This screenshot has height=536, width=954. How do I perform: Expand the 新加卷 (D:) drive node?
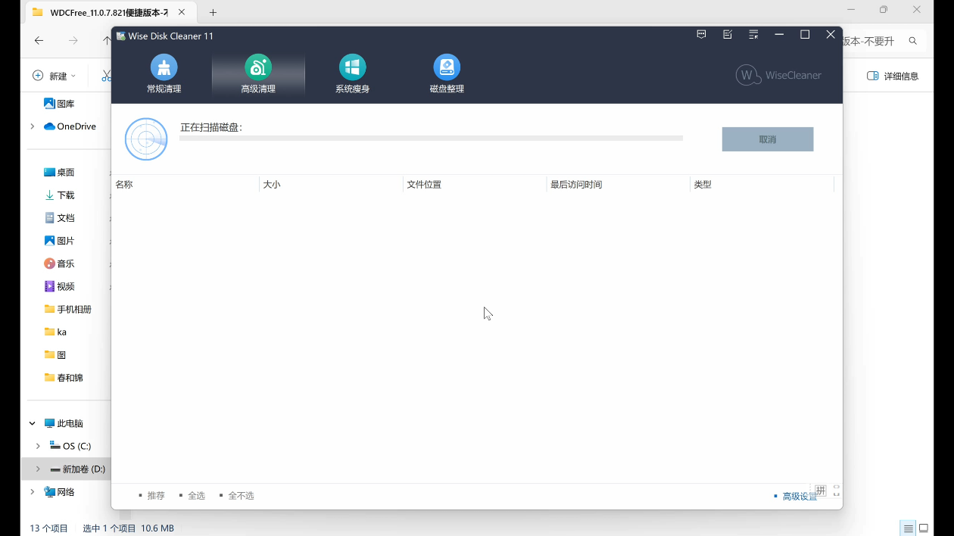pyautogui.click(x=39, y=469)
